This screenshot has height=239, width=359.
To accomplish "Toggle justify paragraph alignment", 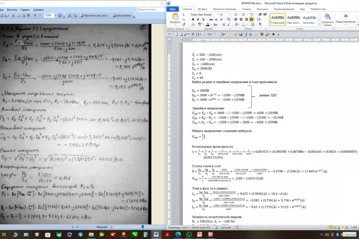I will (251, 20).
